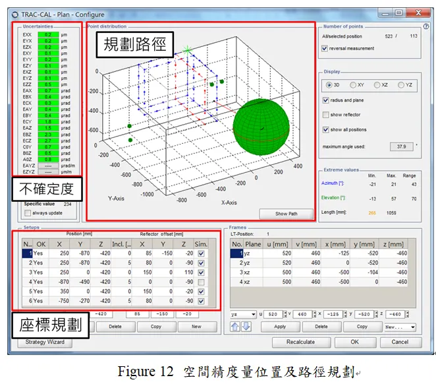This screenshot has height=388, width=436.
Task: Enable Sim. checkbox for setup row 4
Action: [x=201, y=282]
